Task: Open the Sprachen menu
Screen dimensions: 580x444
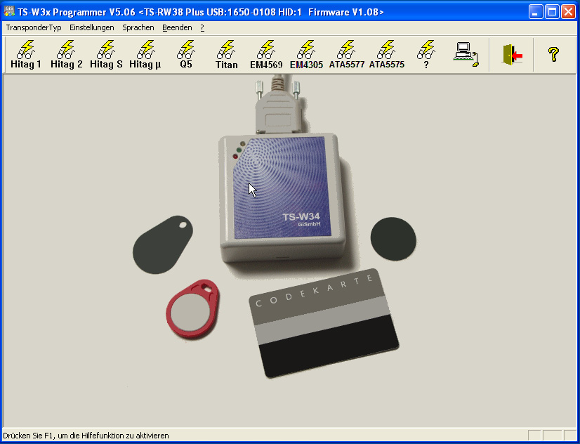Action: coord(138,27)
